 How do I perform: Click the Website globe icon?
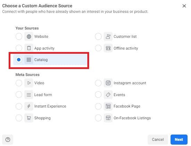29,36
